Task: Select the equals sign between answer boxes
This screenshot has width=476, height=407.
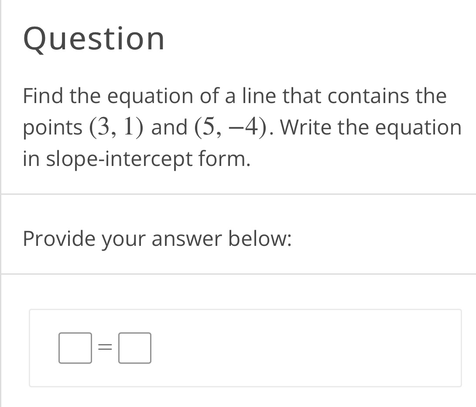Action: click(105, 347)
